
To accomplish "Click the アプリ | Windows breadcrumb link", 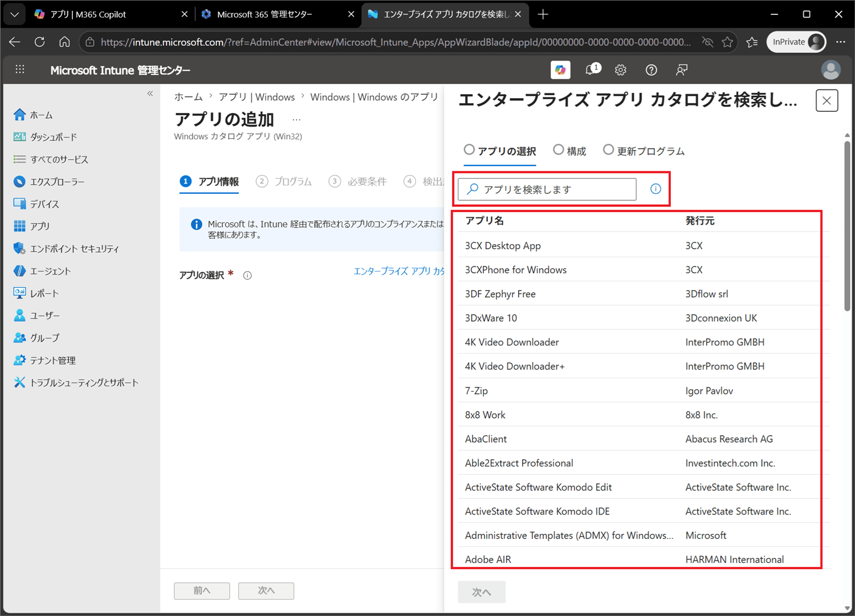I will tap(256, 97).
